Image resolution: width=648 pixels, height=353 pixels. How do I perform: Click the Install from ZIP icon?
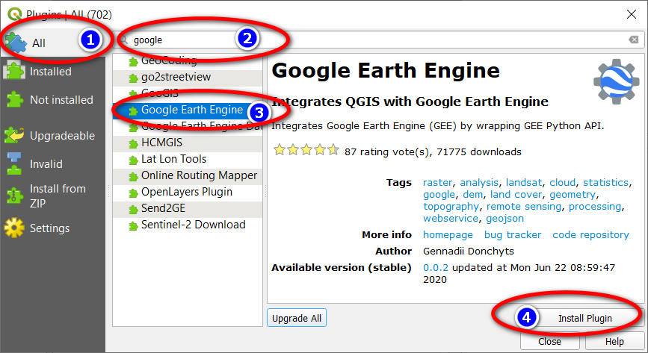click(x=14, y=196)
